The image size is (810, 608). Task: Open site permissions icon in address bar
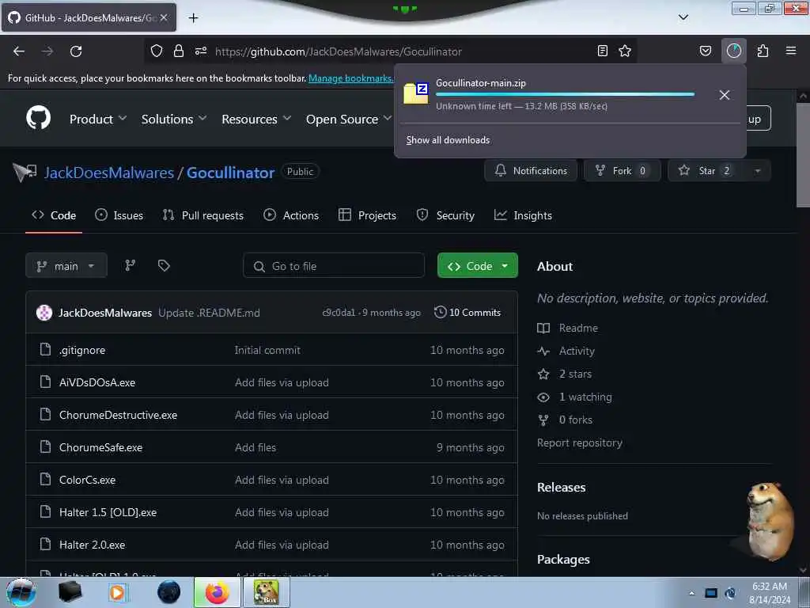click(x=201, y=51)
